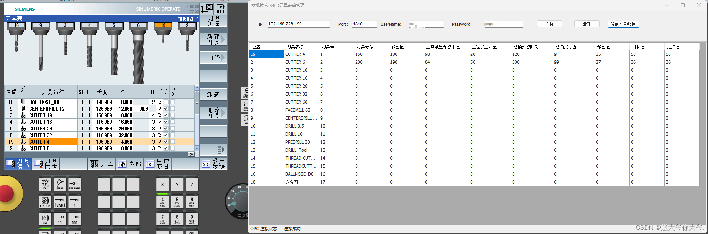Uncheck column 1 checkbox for CUTTER 20
The image size is (708, 234).
point(166,128)
